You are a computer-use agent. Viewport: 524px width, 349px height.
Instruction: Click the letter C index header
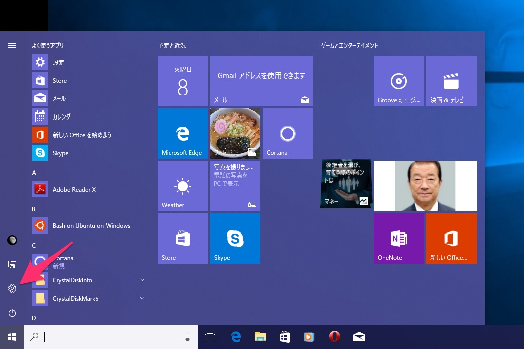tap(34, 246)
